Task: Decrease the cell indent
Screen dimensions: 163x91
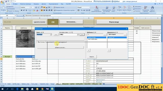Action: (49, 10)
